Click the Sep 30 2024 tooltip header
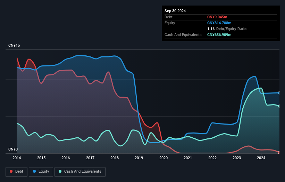The height and width of the screenshot is (182, 285). (175, 11)
